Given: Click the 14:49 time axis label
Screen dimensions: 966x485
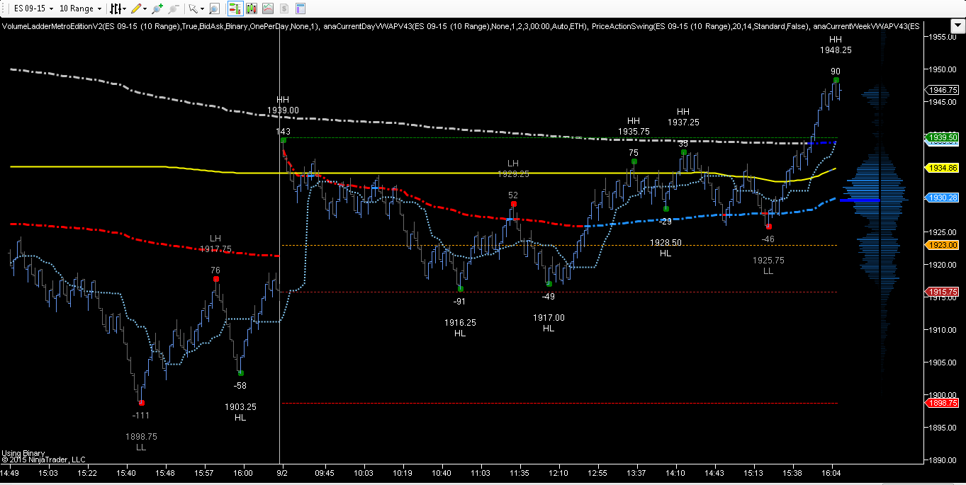Looking at the screenshot, I should (10, 472).
